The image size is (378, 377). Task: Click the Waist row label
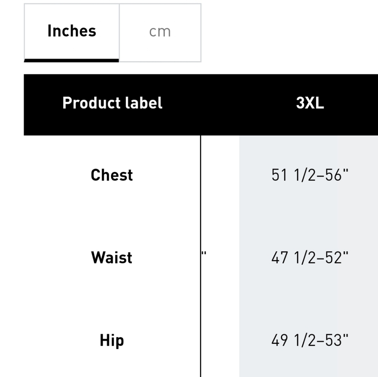112,258
